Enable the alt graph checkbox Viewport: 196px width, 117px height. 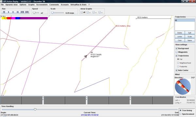coord(82,12)
